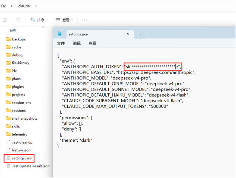
Task: Select the telemetry folder
Action: [17, 134]
